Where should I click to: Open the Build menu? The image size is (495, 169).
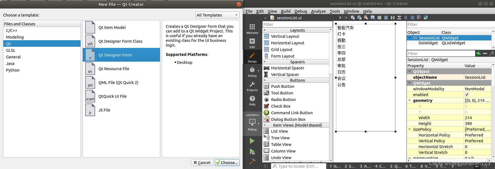click(286, 11)
